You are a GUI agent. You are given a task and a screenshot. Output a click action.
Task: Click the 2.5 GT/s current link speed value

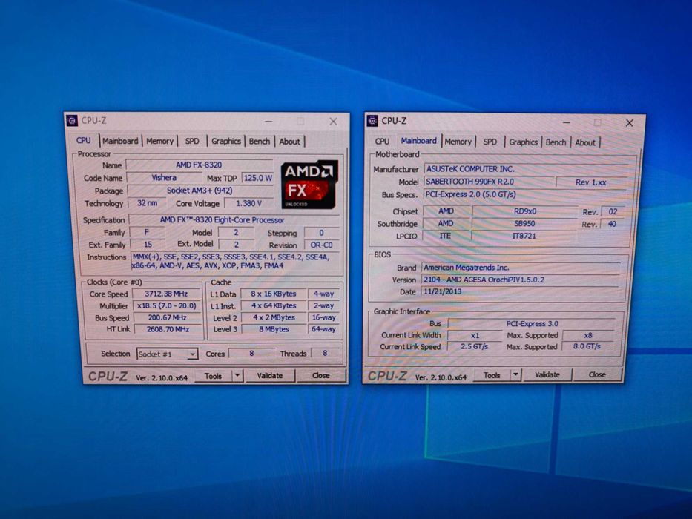click(x=475, y=346)
